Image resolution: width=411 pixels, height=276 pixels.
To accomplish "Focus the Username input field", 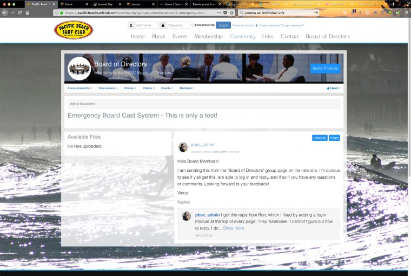I will 146,25.
